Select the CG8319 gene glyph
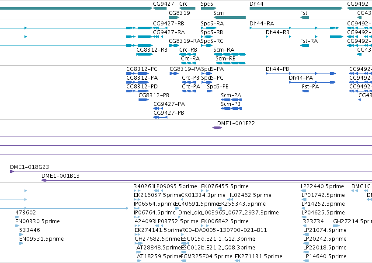Viewport: 372px width, 263px height. 174,18
